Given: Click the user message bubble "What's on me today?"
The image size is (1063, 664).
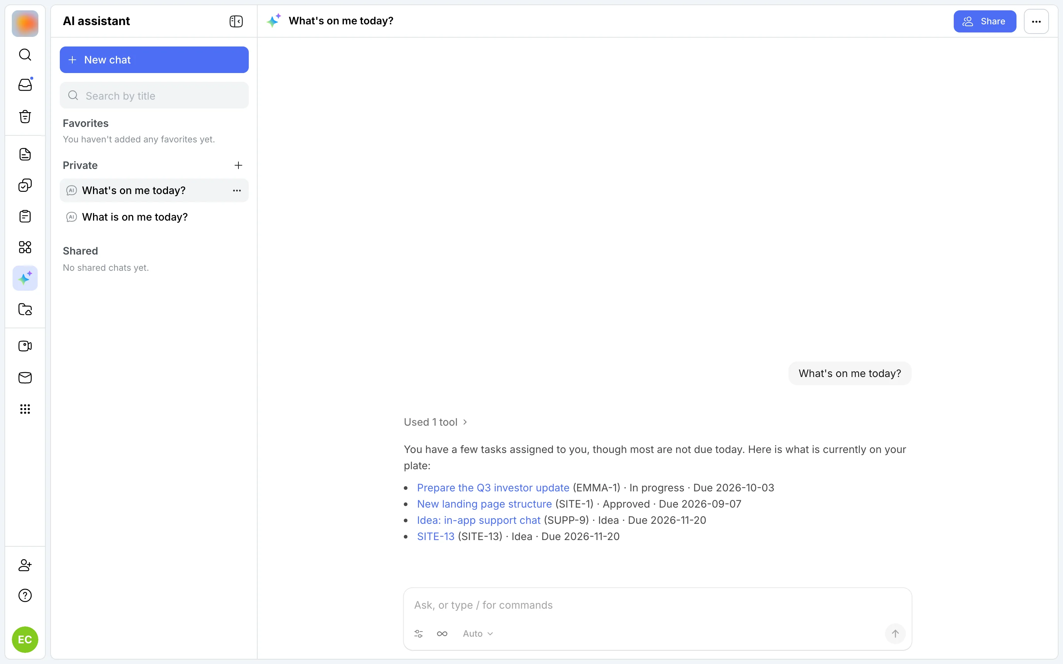Looking at the screenshot, I should (x=850, y=373).
